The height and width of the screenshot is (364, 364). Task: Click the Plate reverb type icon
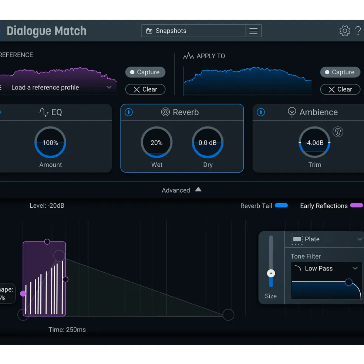297,239
